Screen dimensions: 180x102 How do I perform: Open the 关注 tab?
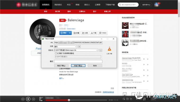[69, 5]
